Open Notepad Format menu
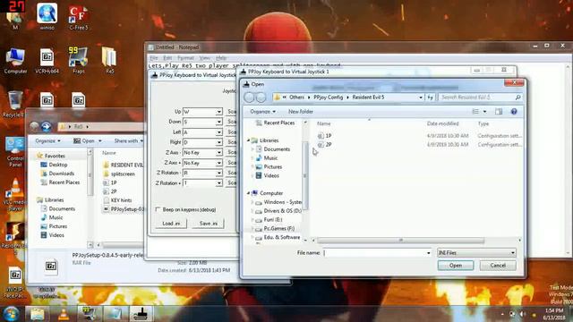 pos(185,58)
